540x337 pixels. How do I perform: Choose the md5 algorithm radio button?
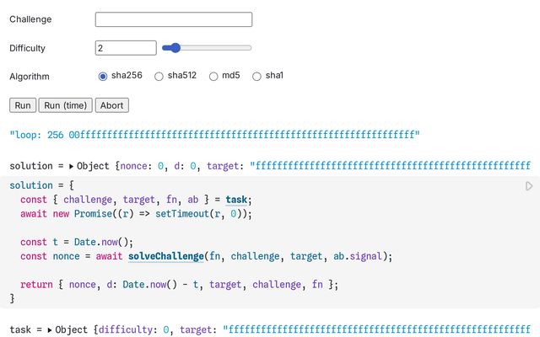pyautogui.click(x=213, y=76)
